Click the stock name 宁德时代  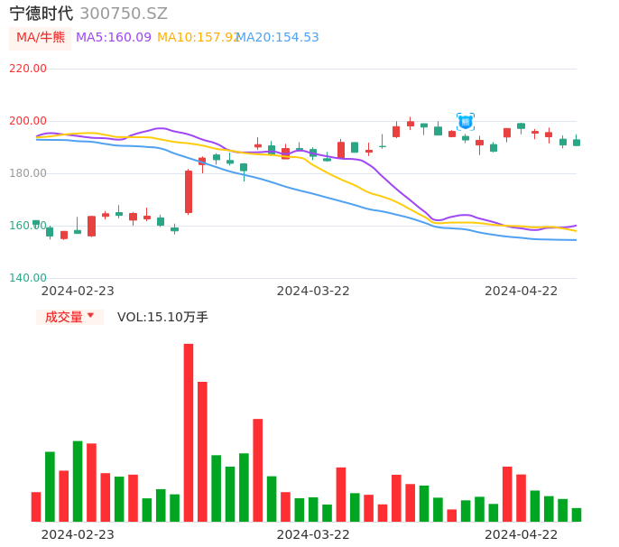click(x=42, y=14)
